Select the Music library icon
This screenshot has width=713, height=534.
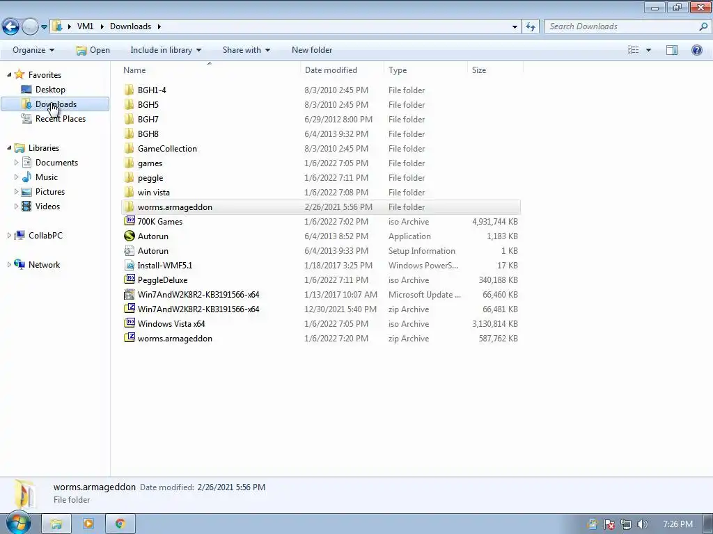click(x=27, y=177)
